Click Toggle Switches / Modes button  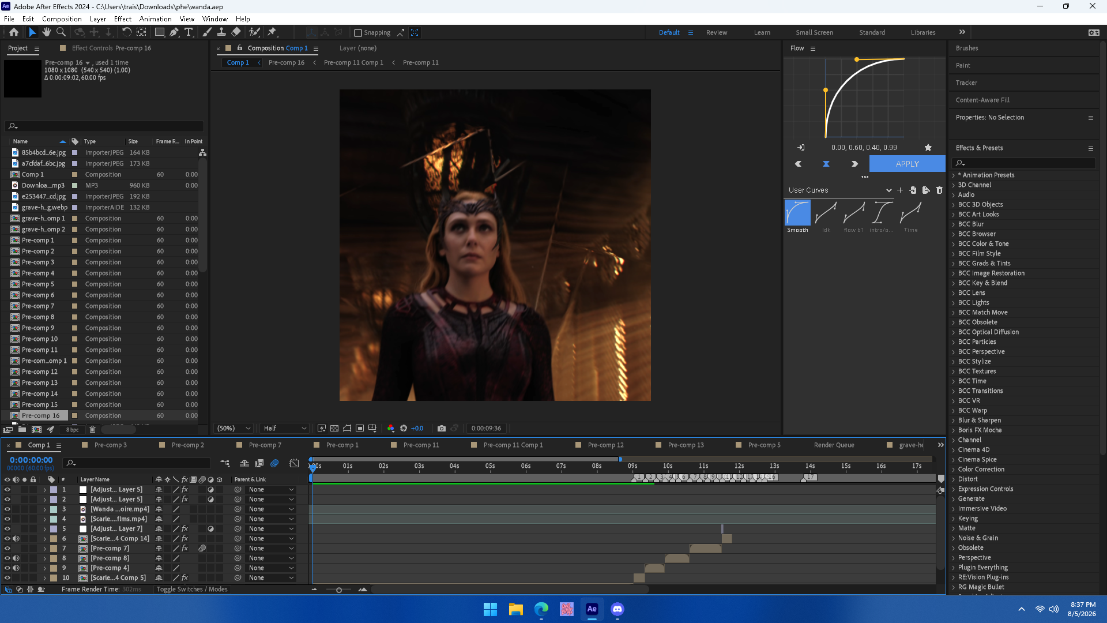point(192,590)
